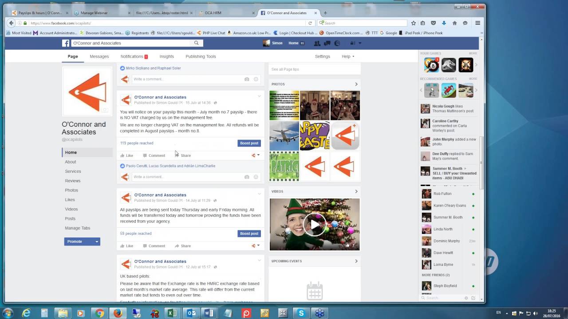The image size is (568, 319).
Task: Open Google Chrome from the taskbar
Action: click(99, 313)
